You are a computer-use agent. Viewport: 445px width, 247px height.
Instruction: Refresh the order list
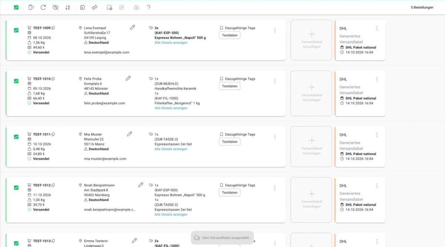tap(43, 7)
